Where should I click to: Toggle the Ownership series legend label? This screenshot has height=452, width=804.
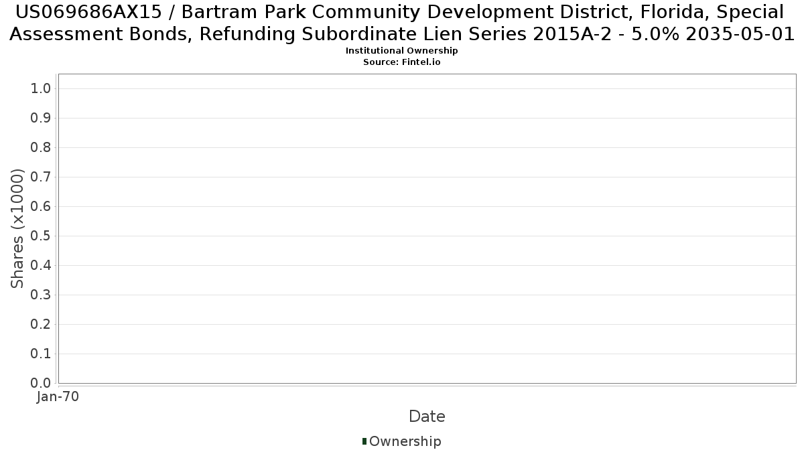tap(405, 441)
